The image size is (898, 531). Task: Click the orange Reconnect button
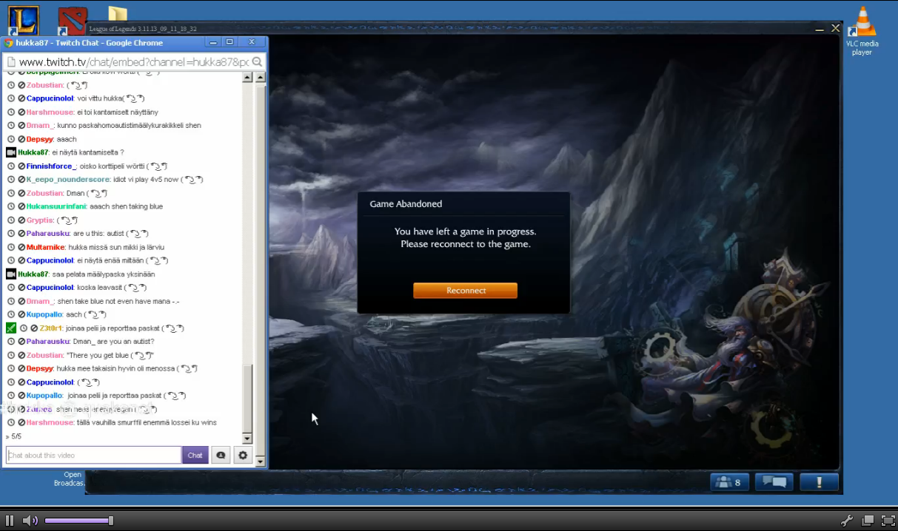pos(465,291)
